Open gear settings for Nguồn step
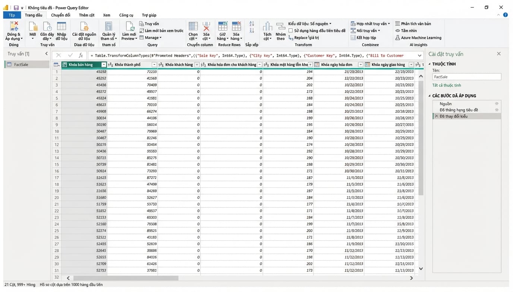 [497, 104]
